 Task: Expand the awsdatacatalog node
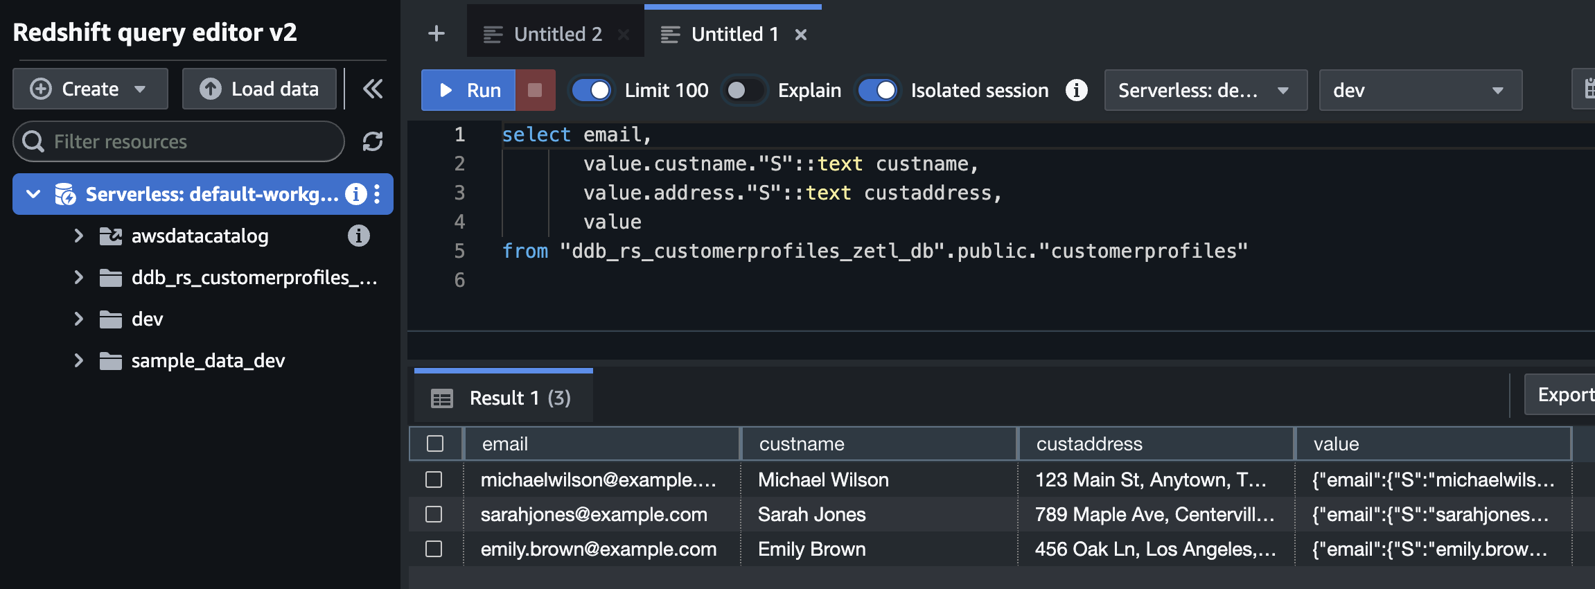coord(78,236)
